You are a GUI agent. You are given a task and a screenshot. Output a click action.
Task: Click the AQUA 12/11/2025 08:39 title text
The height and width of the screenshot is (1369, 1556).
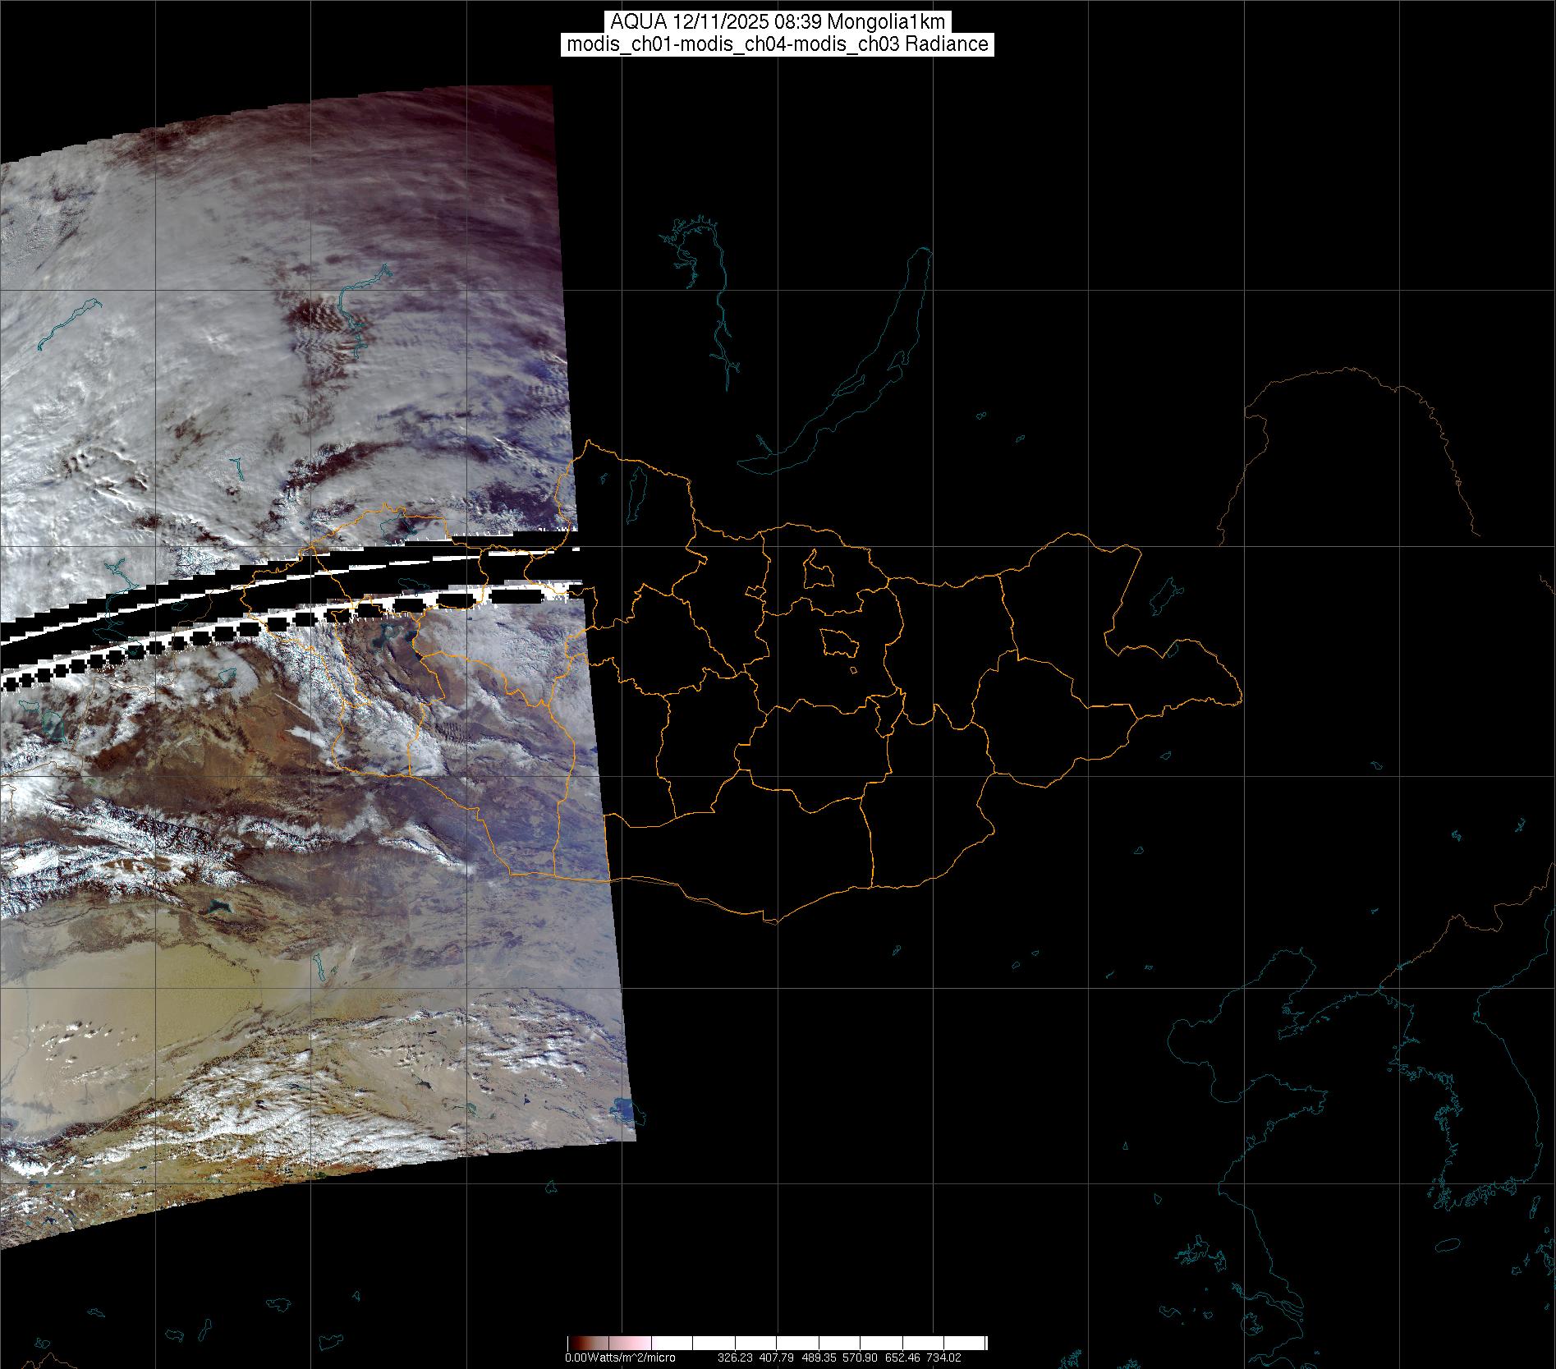pos(778,21)
